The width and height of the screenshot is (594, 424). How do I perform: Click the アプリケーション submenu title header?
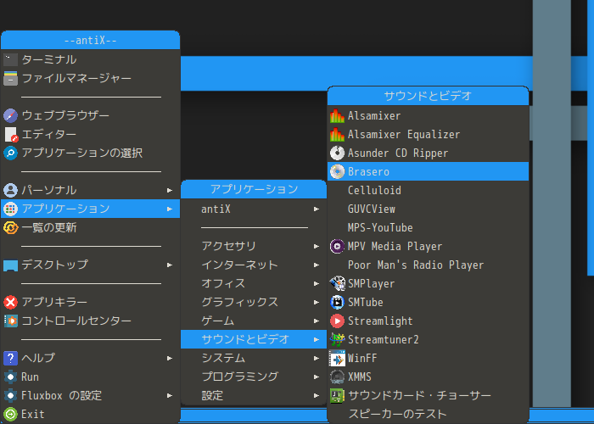click(254, 189)
